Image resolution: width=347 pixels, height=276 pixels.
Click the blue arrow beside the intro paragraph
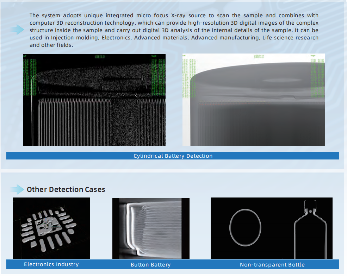click(17, 30)
